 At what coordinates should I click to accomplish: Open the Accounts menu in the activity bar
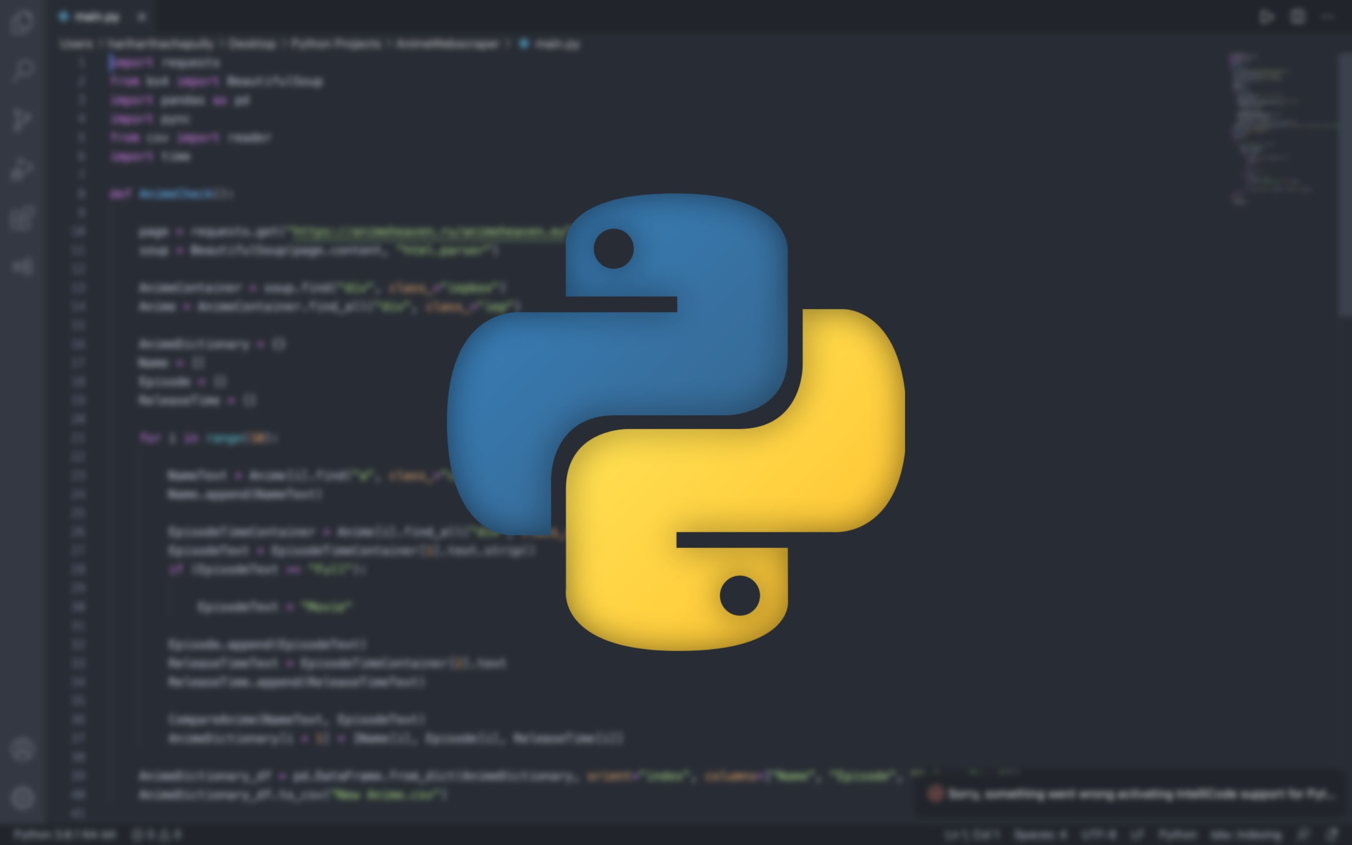pyautogui.click(x=23, y=749)
